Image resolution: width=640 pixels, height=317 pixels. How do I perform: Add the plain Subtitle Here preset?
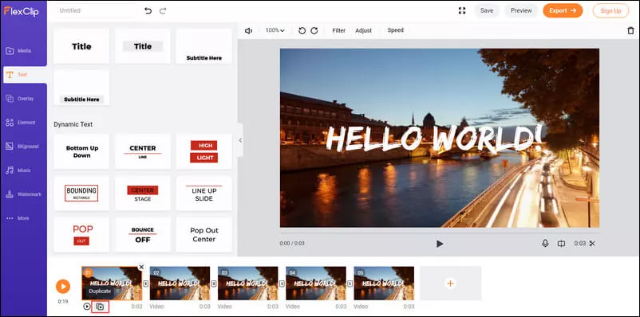coord(204,46)
